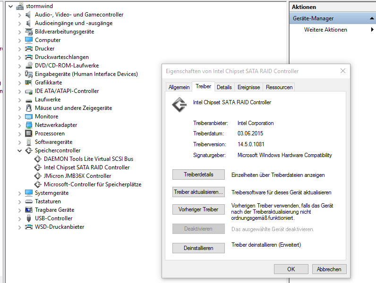376x283 pixels.
Task: Click the Prozessoren chip icon
Action: click(29, 133)
